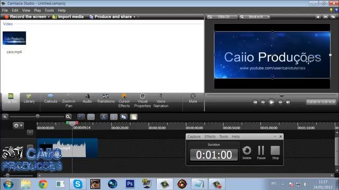The height and width of the screenshot is (190, 339).
Task: Open the Effects menu in recorder
Action: [x=210, y=137]
